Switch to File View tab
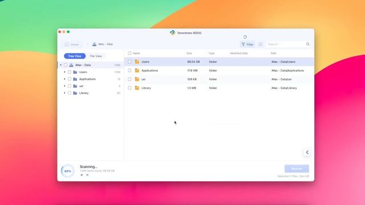Image resolution: width=365 pixels, height=205 pixels. (96, 56)
